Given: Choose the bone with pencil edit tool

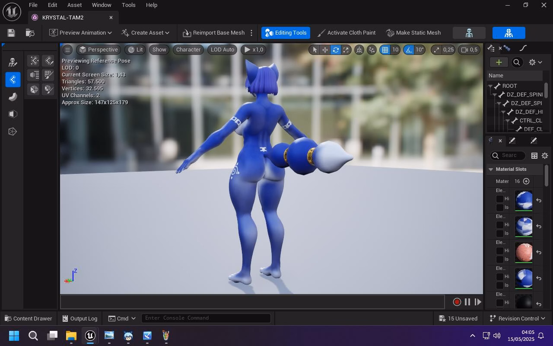Looking at the screenshot, I should (x=48, y=61).
